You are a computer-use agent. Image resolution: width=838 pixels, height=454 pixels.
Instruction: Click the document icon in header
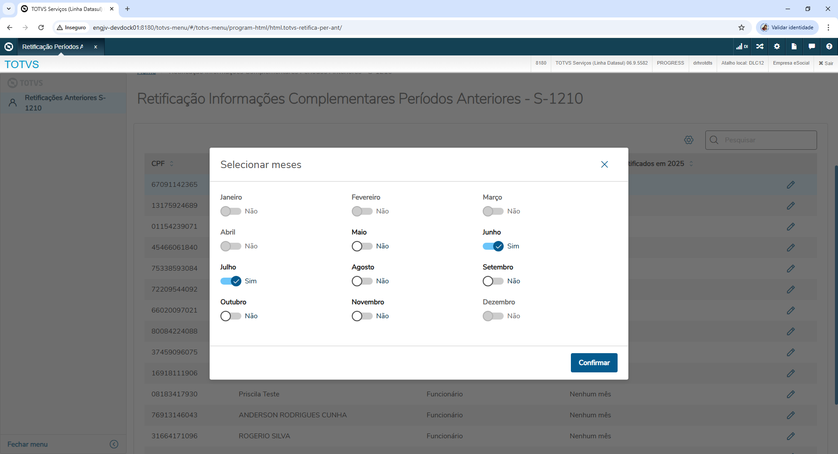pyautogui.click(x=794, y=47)
